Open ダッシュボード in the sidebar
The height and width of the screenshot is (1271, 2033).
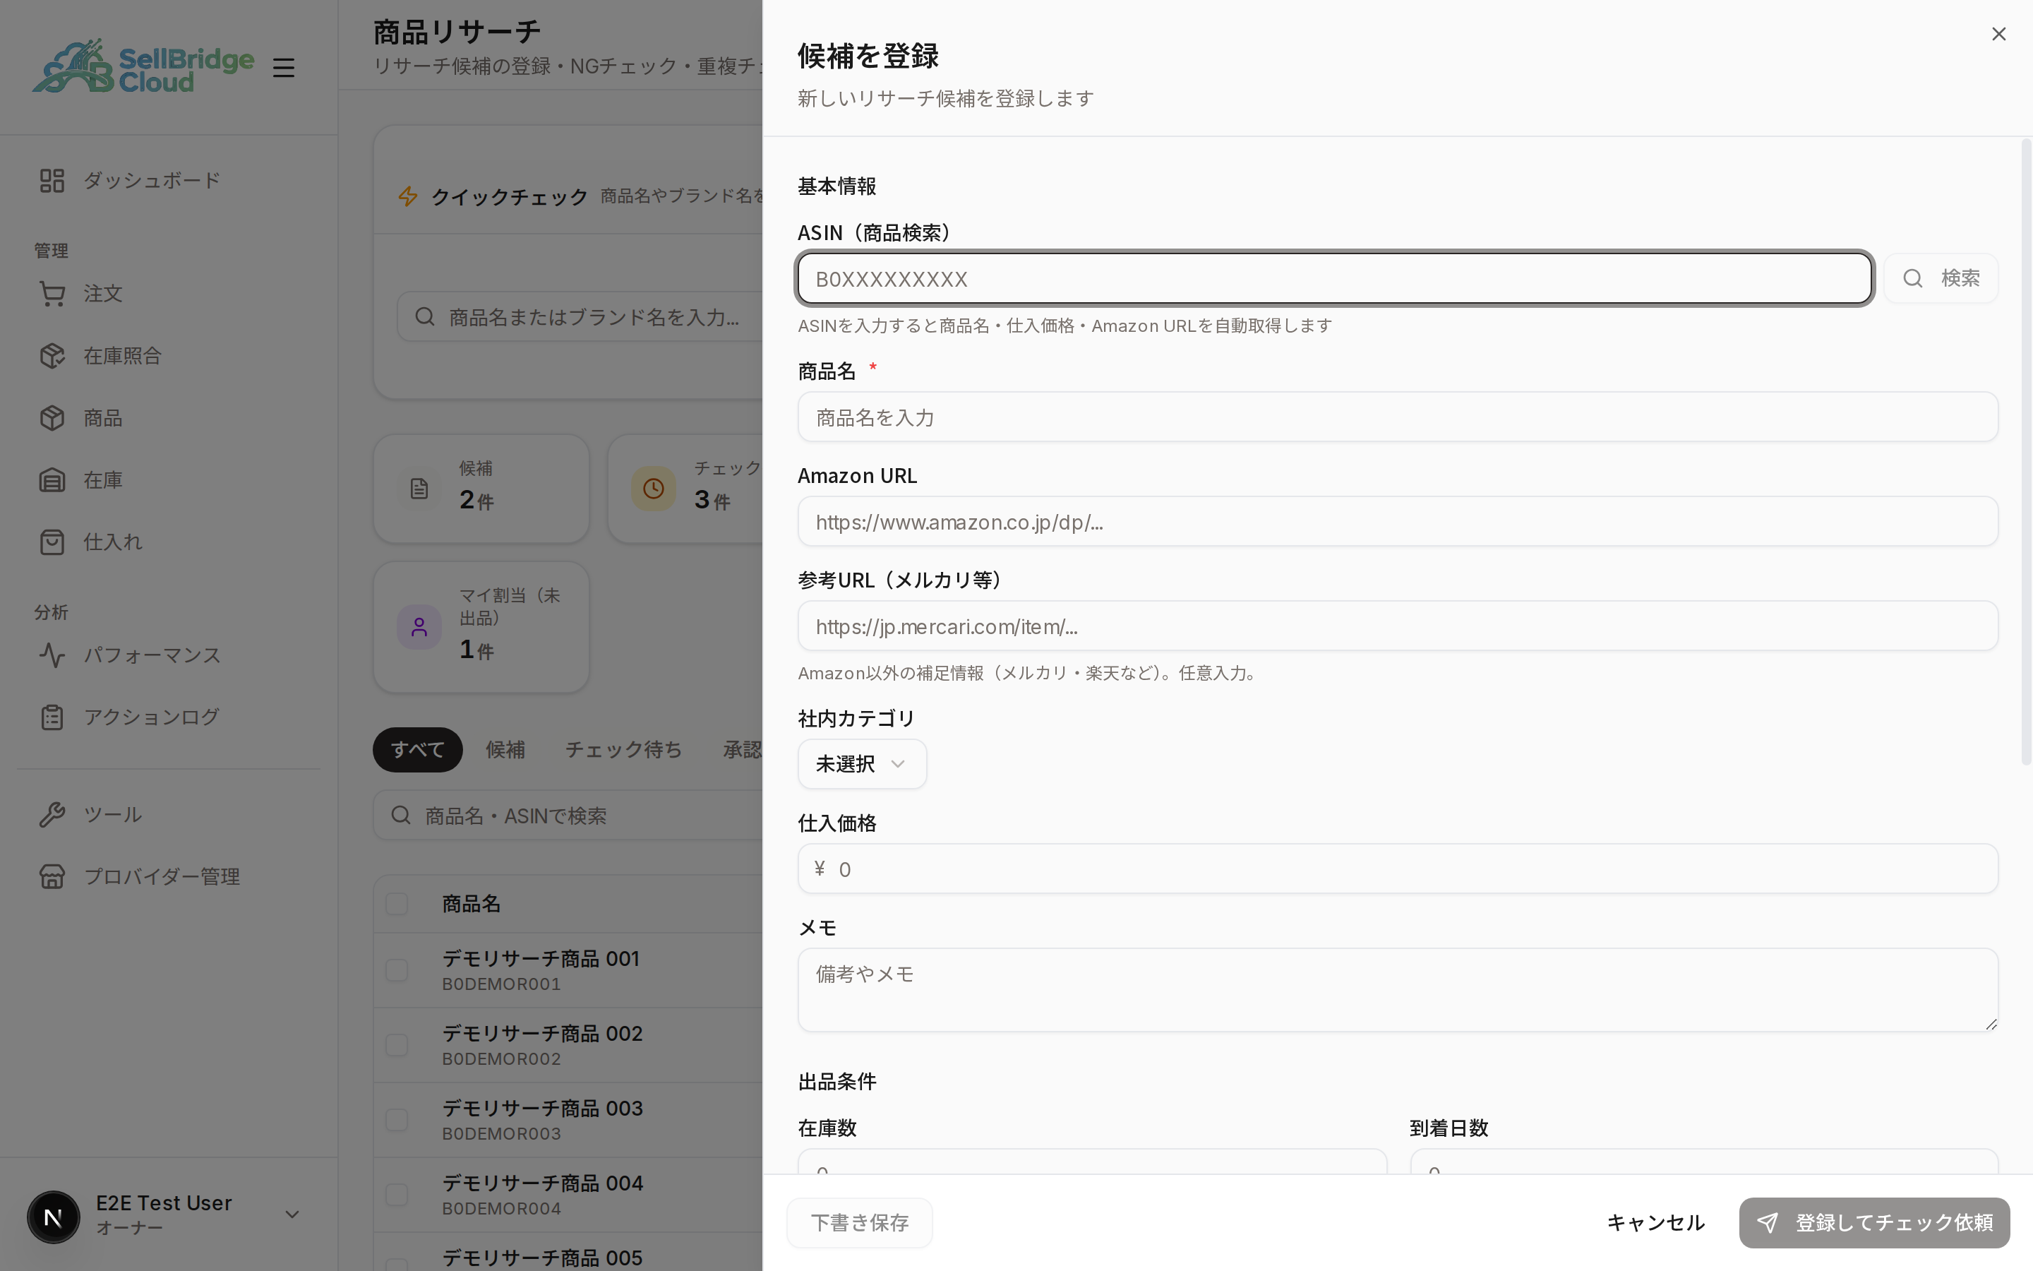(168, 180)
